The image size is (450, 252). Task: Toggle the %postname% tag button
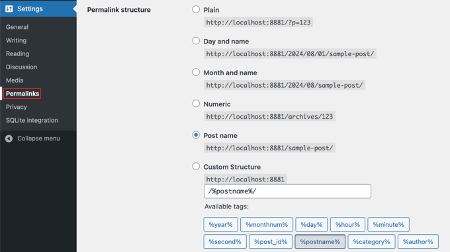tap(320, 241)
